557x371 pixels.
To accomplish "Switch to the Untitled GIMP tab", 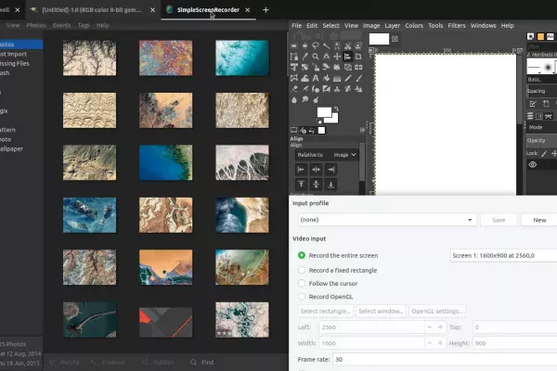I will 92,10.
